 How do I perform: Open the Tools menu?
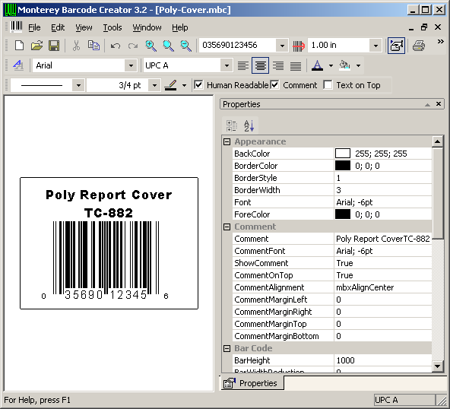(x=112, y=27)
